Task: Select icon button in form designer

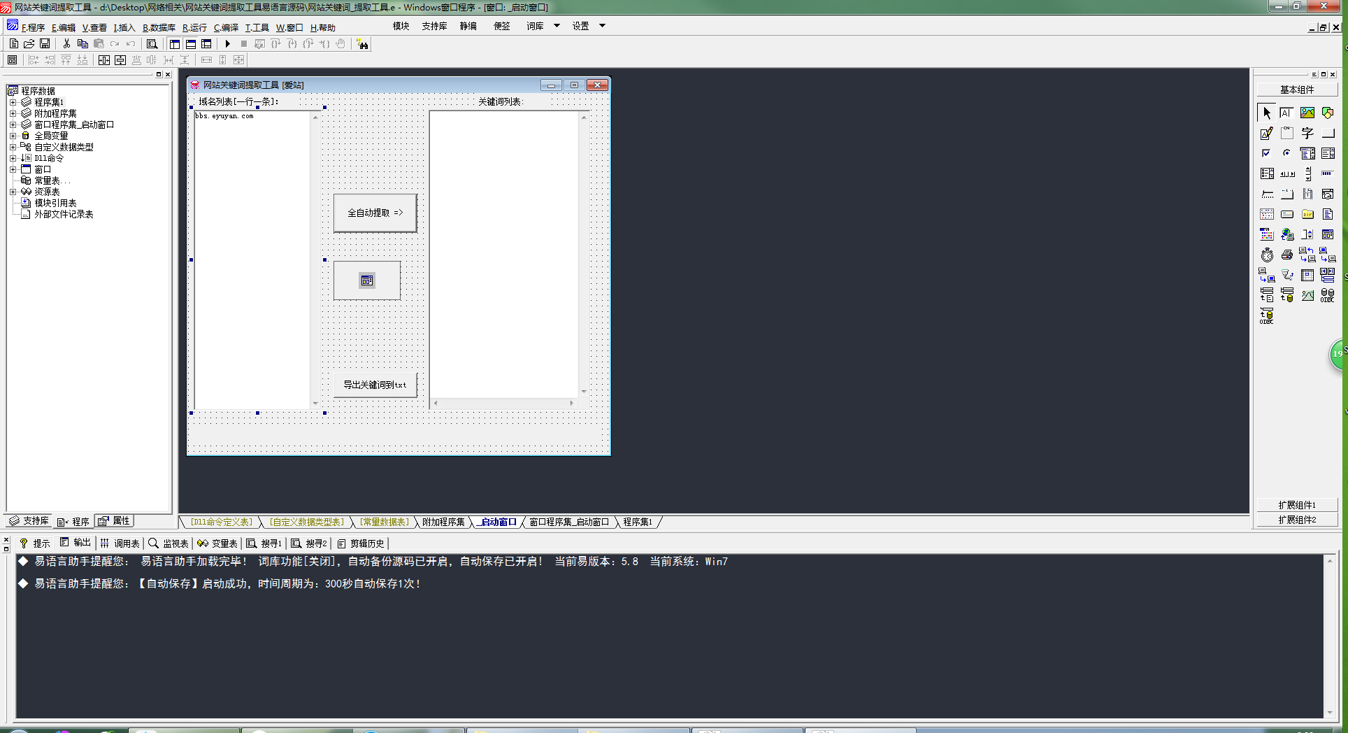Action: tap(367, 280)
